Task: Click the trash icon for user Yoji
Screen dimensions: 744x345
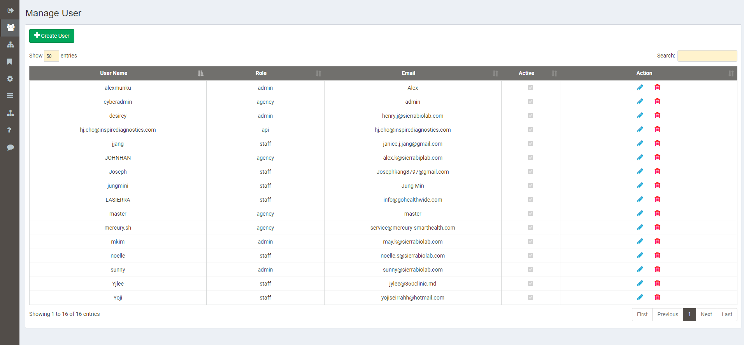Action: point(657,298)
